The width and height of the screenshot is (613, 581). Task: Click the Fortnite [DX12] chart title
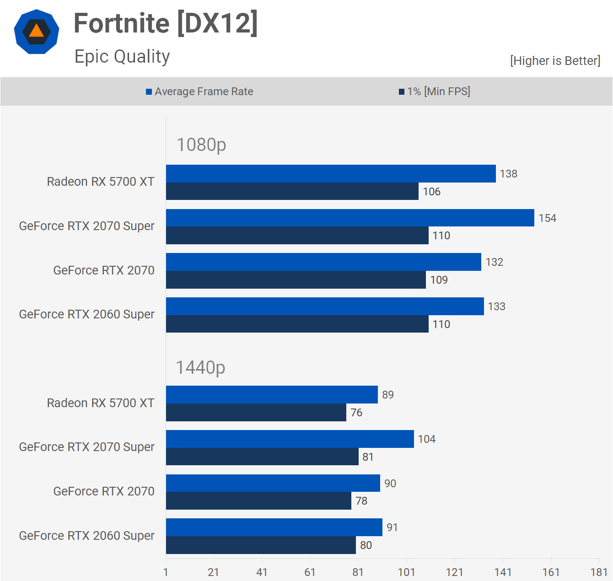pyautogui.click(x=166, y=23)
